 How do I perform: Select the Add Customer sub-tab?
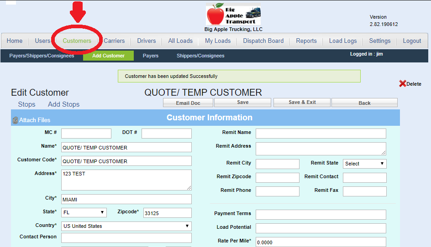(x=108, y=56)
